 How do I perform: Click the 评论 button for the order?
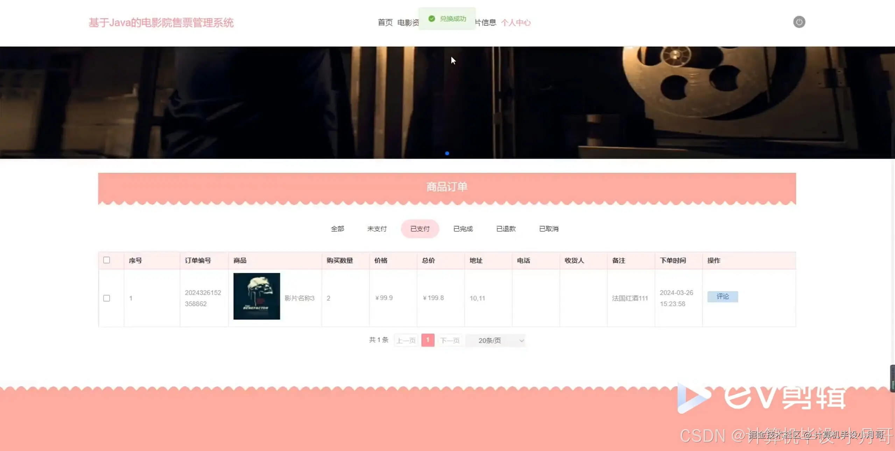tap(723, 297)
